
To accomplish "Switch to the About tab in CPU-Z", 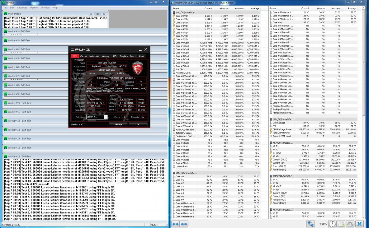I will (x=141, y=56).
